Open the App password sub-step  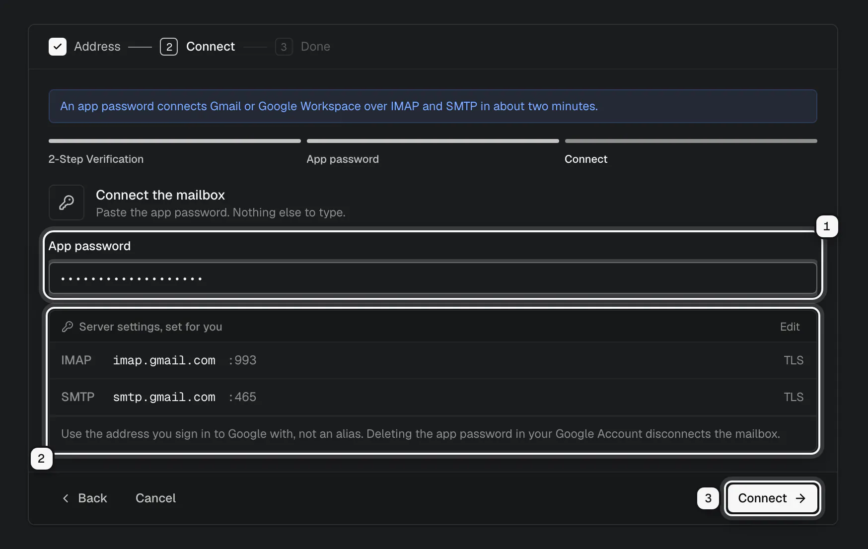coord(343,159)
